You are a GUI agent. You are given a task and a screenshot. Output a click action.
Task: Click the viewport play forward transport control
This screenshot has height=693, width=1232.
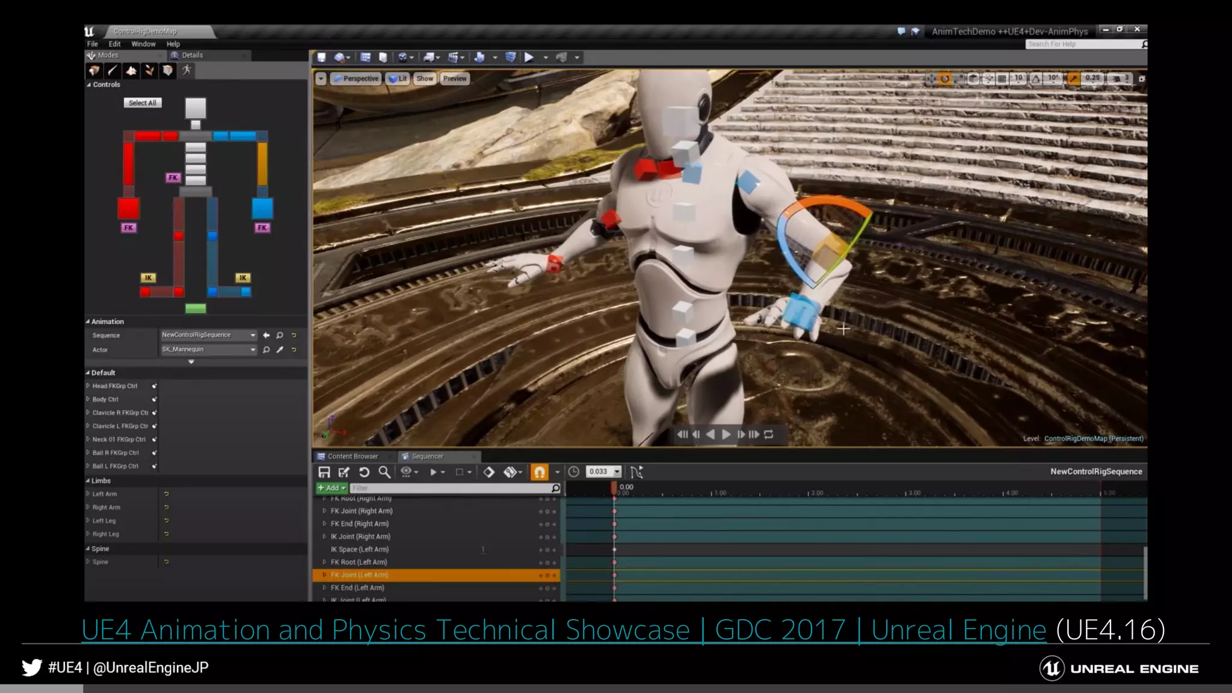726,434
